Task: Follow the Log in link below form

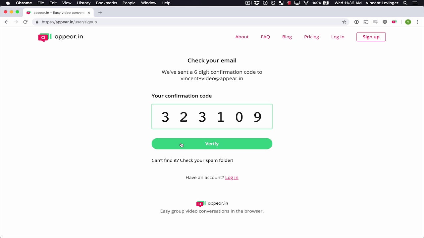Action: click(232, 178)
